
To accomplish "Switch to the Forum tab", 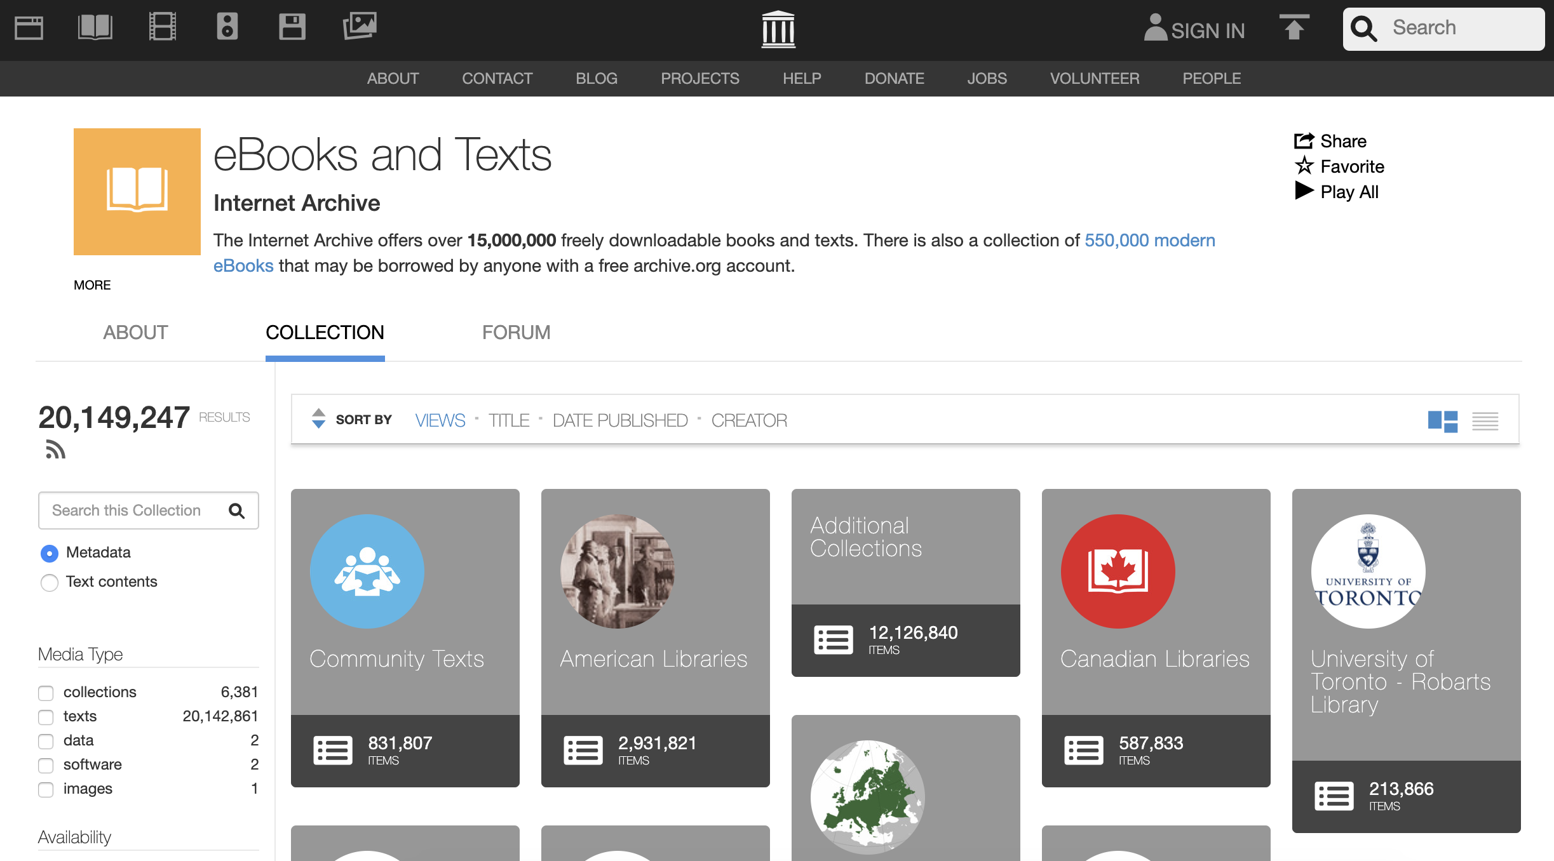I will (x=516, y=333).
